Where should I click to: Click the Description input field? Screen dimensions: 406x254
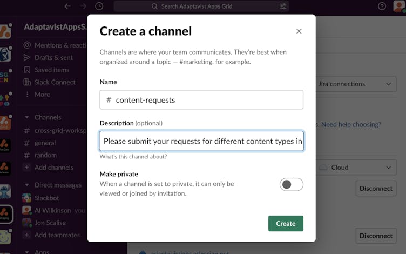tap(201, 141)
